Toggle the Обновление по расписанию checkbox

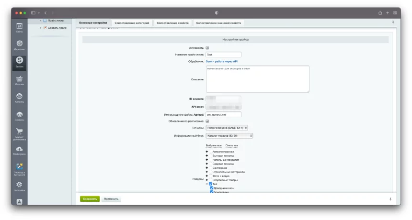[207, 121]
